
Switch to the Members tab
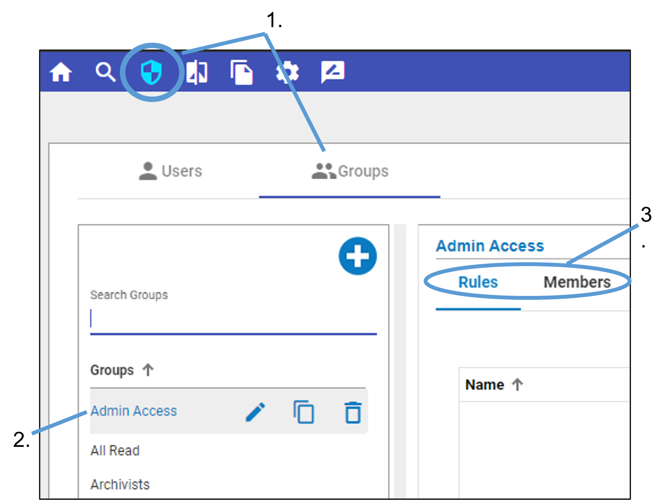click(x=577, y=282)
